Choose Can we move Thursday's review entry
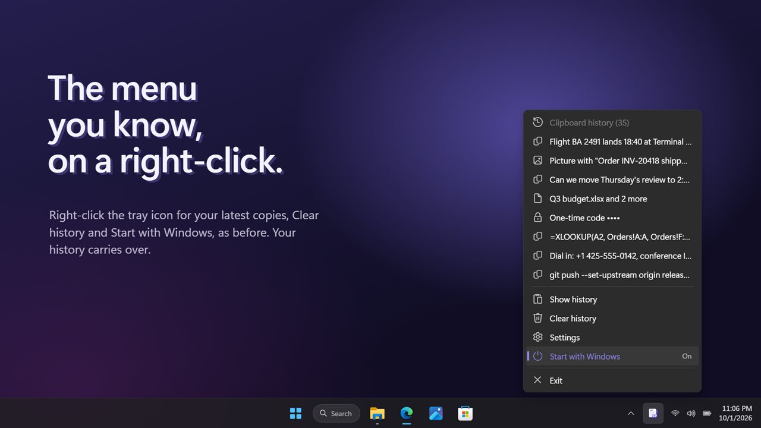Image resolution: width=761 pixels, height=428 pixels. [x=612, y=180]
